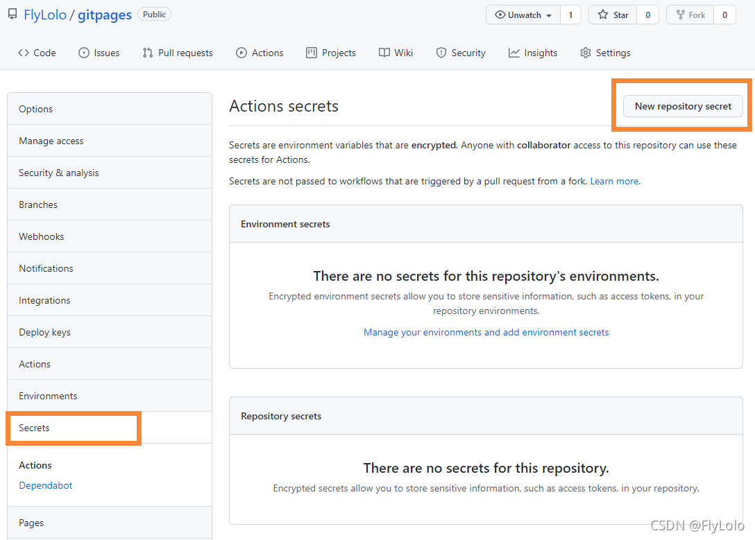Click the Pull requests branch icon
This screenshot has width=755, height=540.
coord(148,53)
